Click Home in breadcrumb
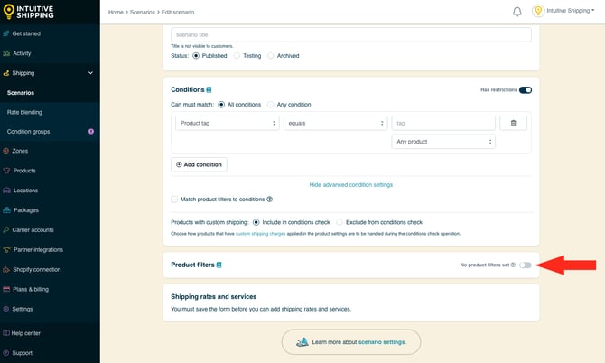Viewport: 605px width, 363px height. [x=116, y=13]
